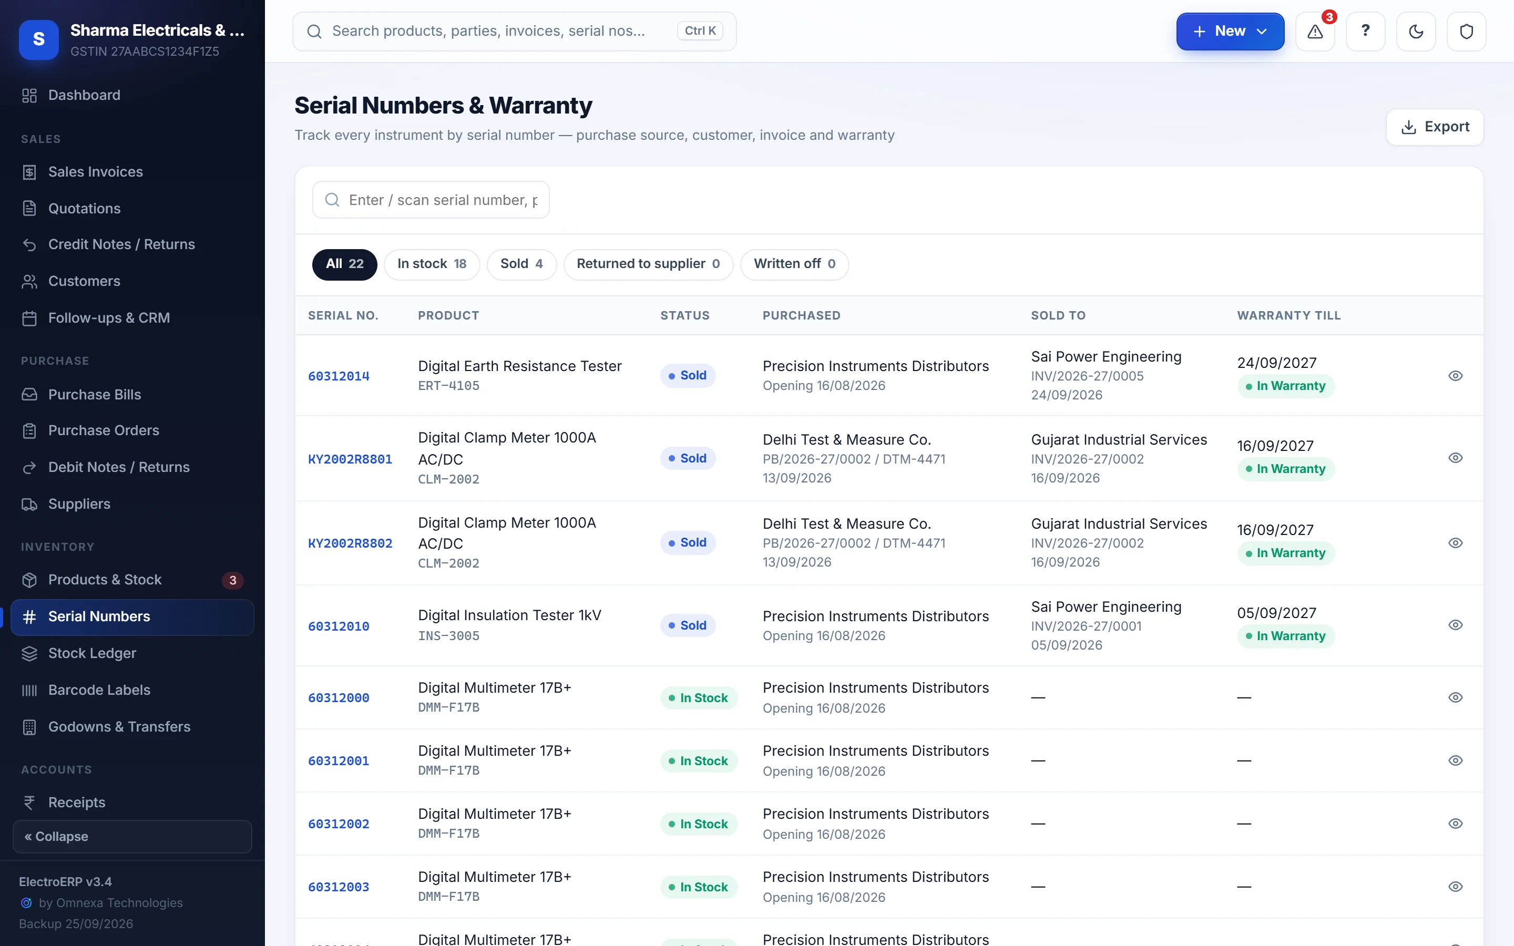View details eye icon for KY2002R8802
This screenshot has width=1514, height=946.
pos(1455,542)
